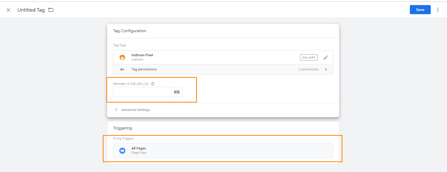The height and width of the screenshot is (172, 447).
Task: Expand permissions using the right chevron
Action: 326,69
